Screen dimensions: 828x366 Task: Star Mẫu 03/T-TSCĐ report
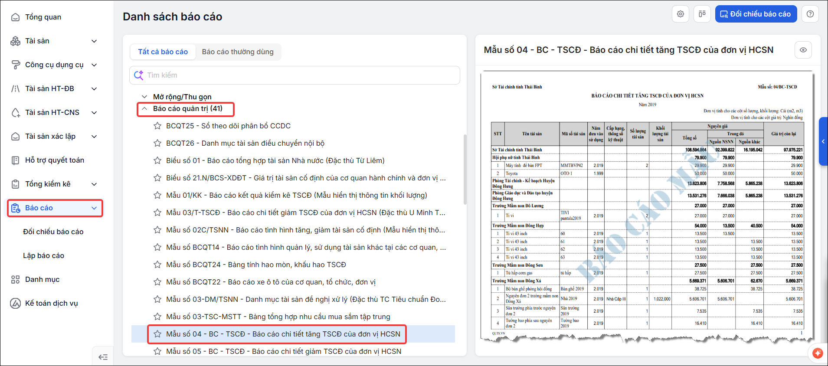(x=157, y=212)
